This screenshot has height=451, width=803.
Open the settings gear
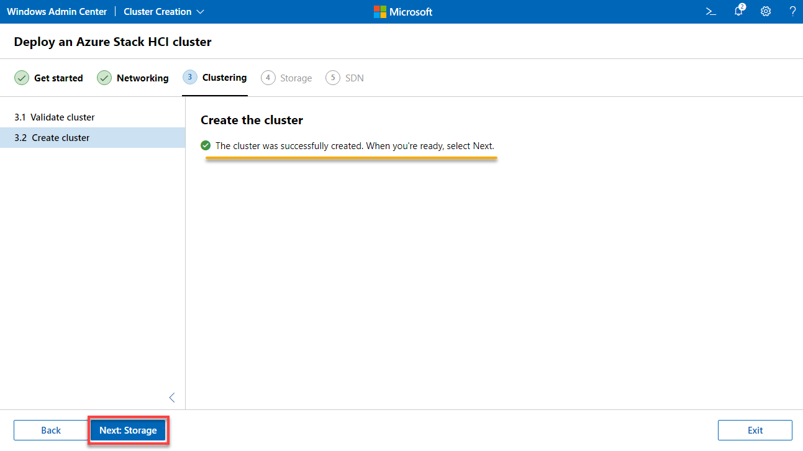766,11
